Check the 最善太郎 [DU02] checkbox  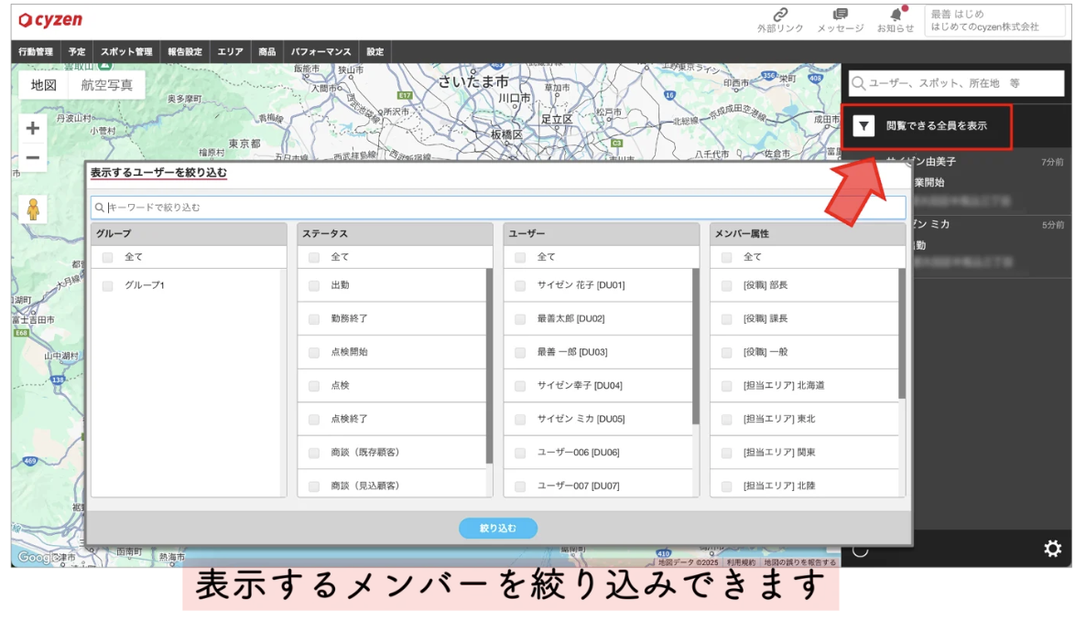click(520, 319)
